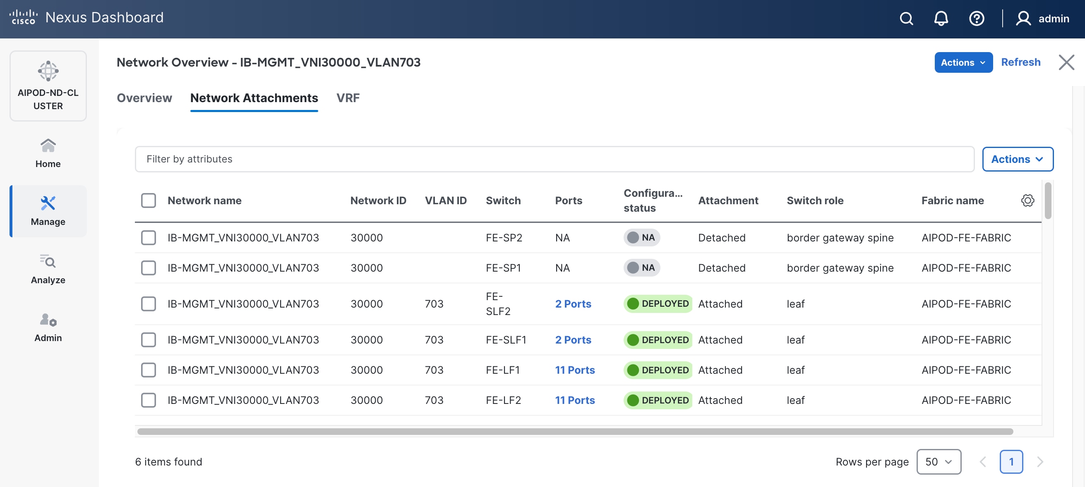The image size is (1085, 487).
Task: Open the 11 Ports link for FE-LF2
Action: (575, 400)
